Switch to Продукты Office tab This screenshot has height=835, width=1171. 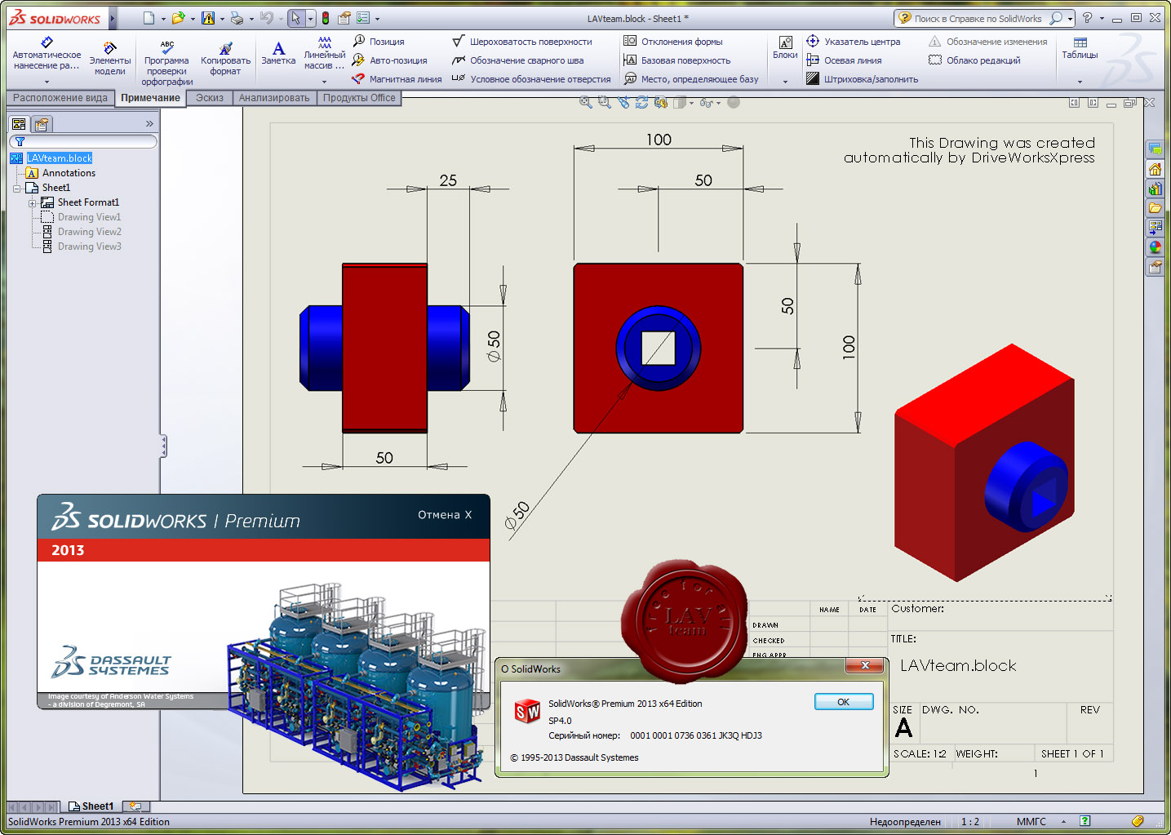pos(359,98)
